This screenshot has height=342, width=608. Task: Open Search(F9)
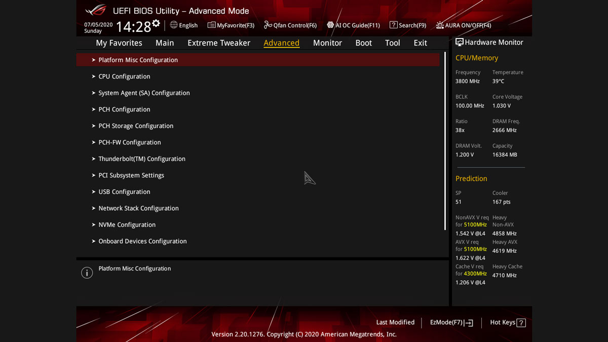pos(408,25)
